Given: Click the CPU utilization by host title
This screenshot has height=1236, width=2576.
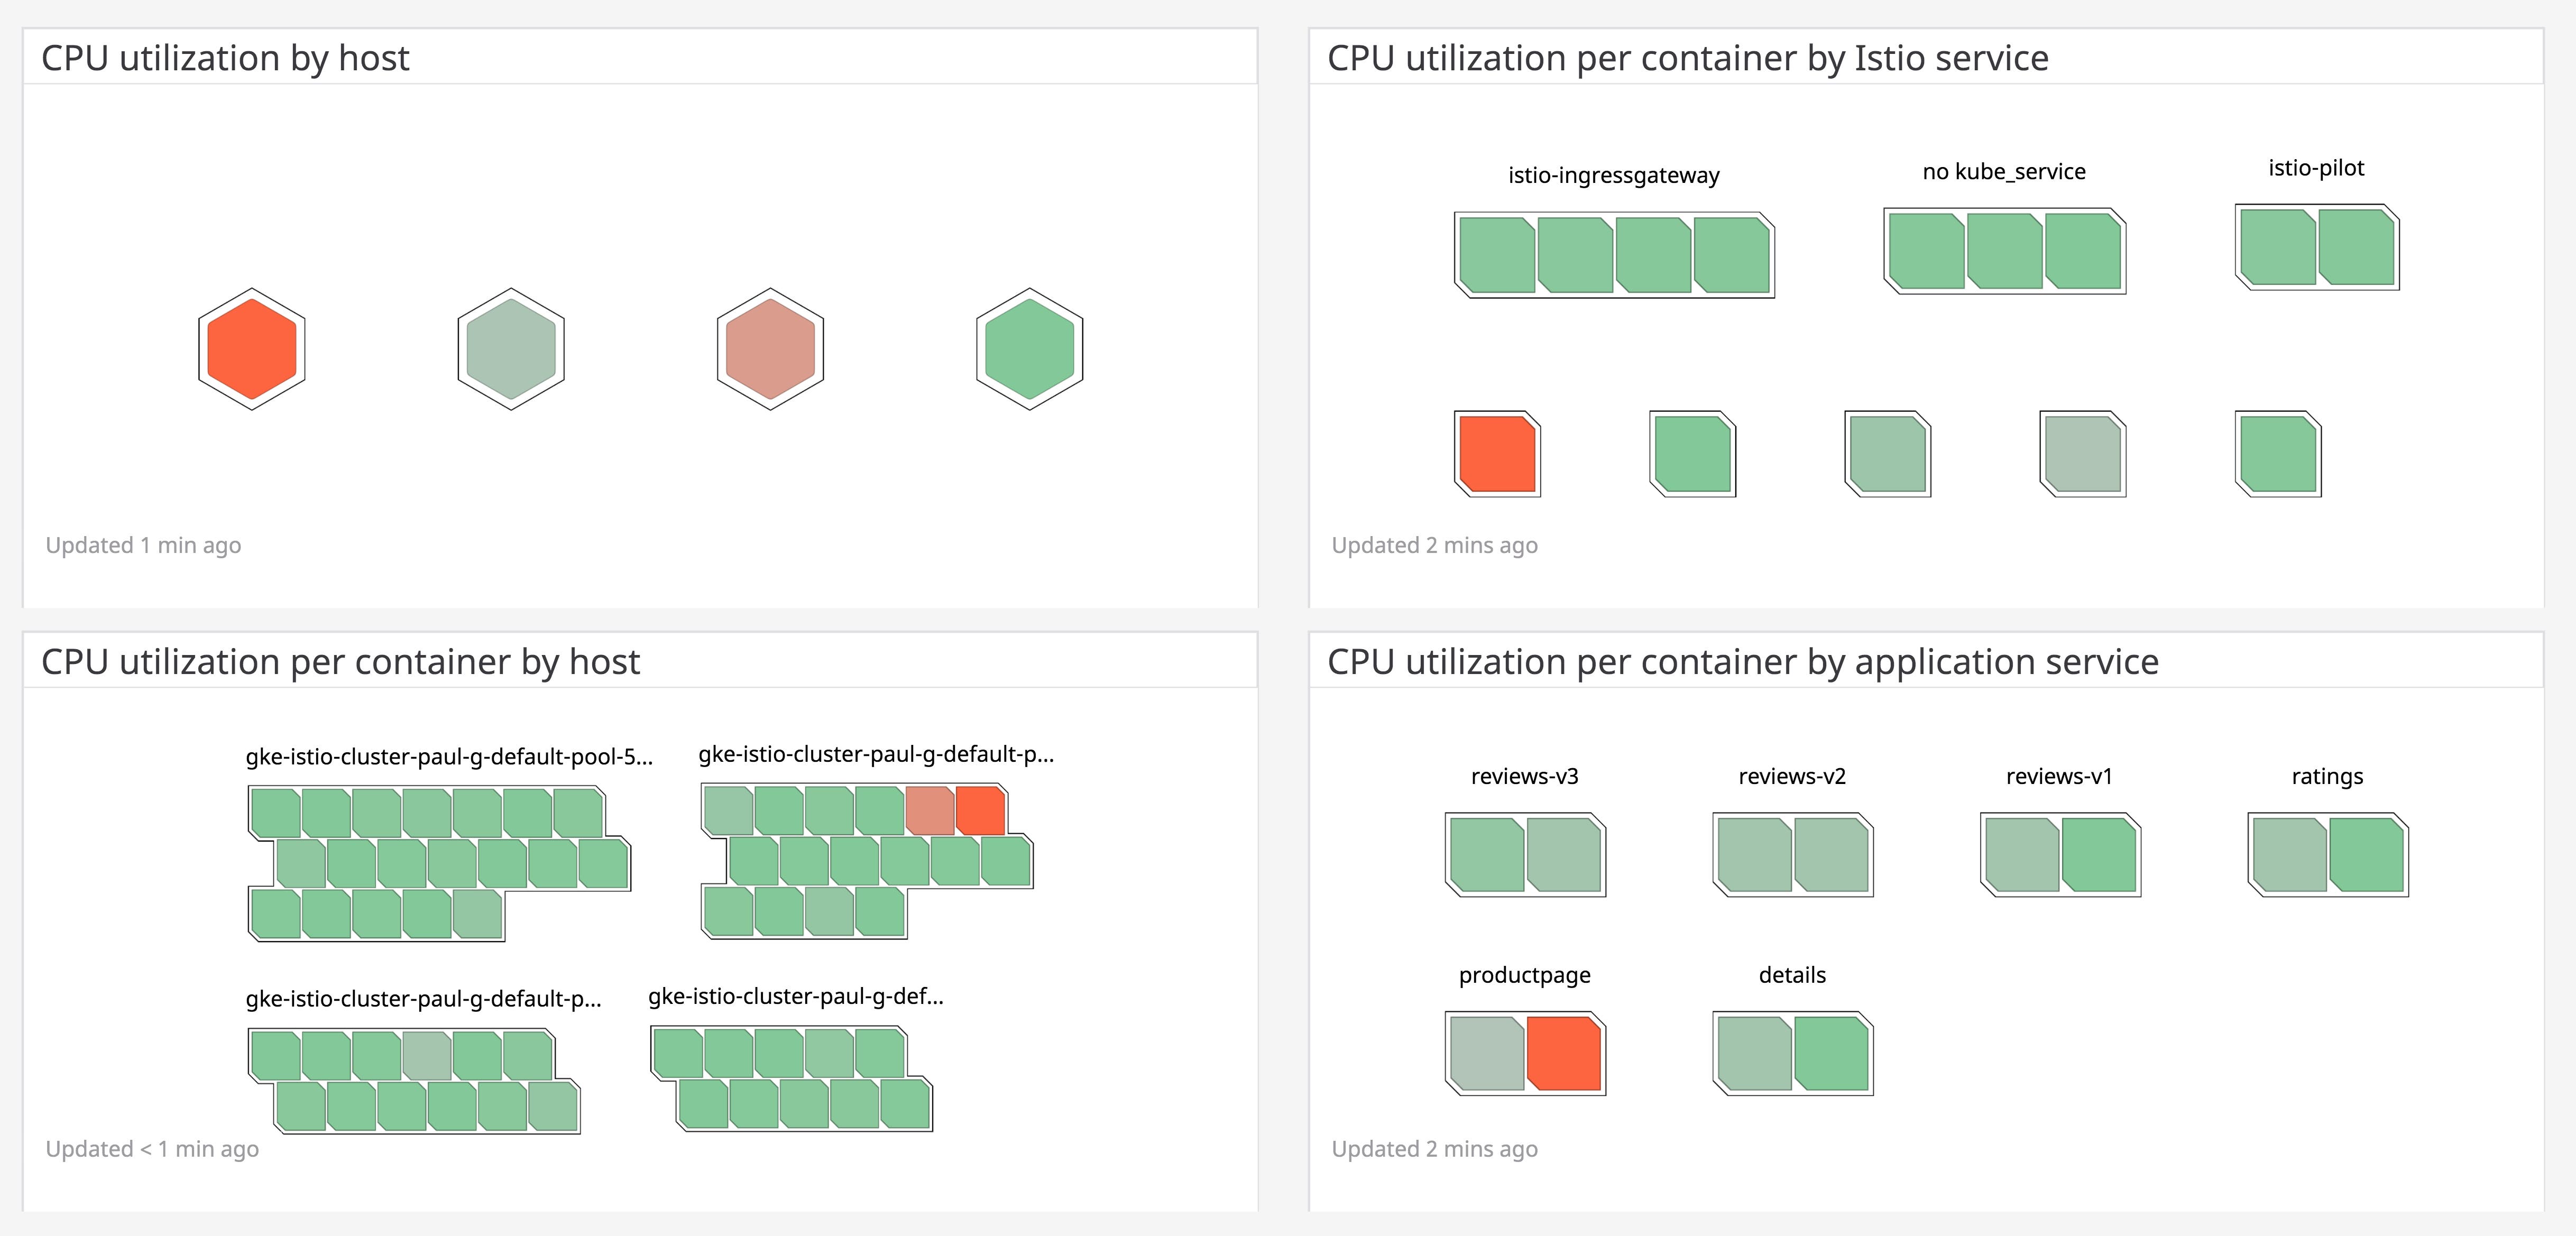Looking at the screenshot, I should click(225, 58).
